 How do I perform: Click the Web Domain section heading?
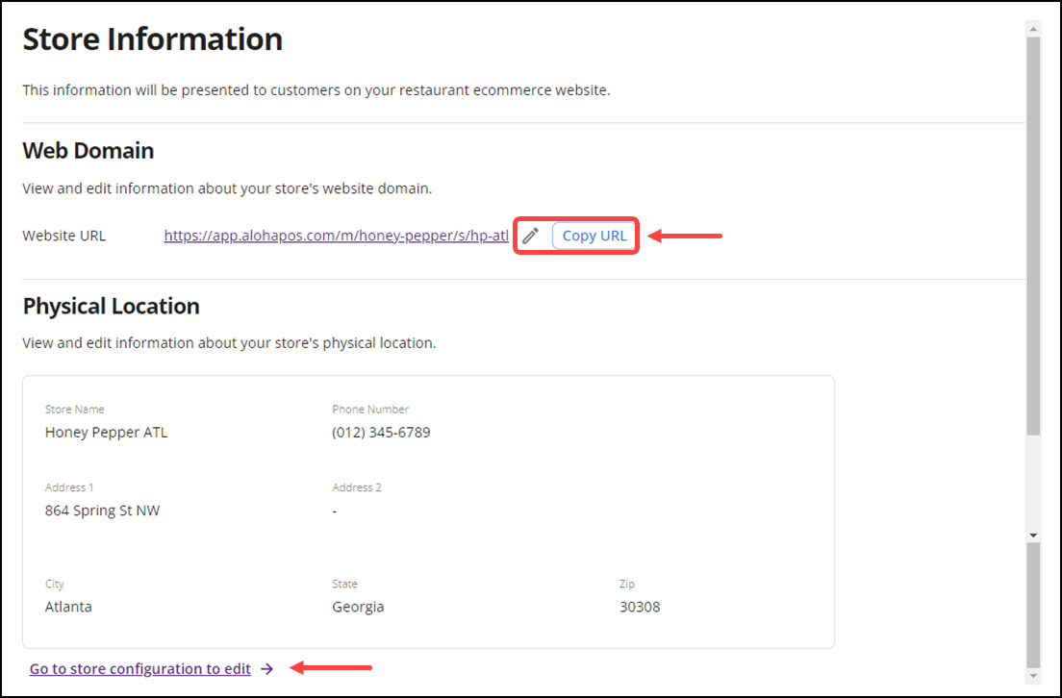(88, 151)
